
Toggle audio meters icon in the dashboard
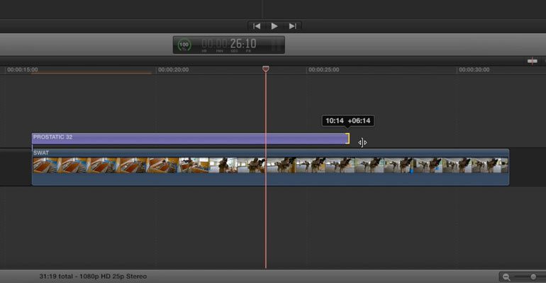click(277, 45)
